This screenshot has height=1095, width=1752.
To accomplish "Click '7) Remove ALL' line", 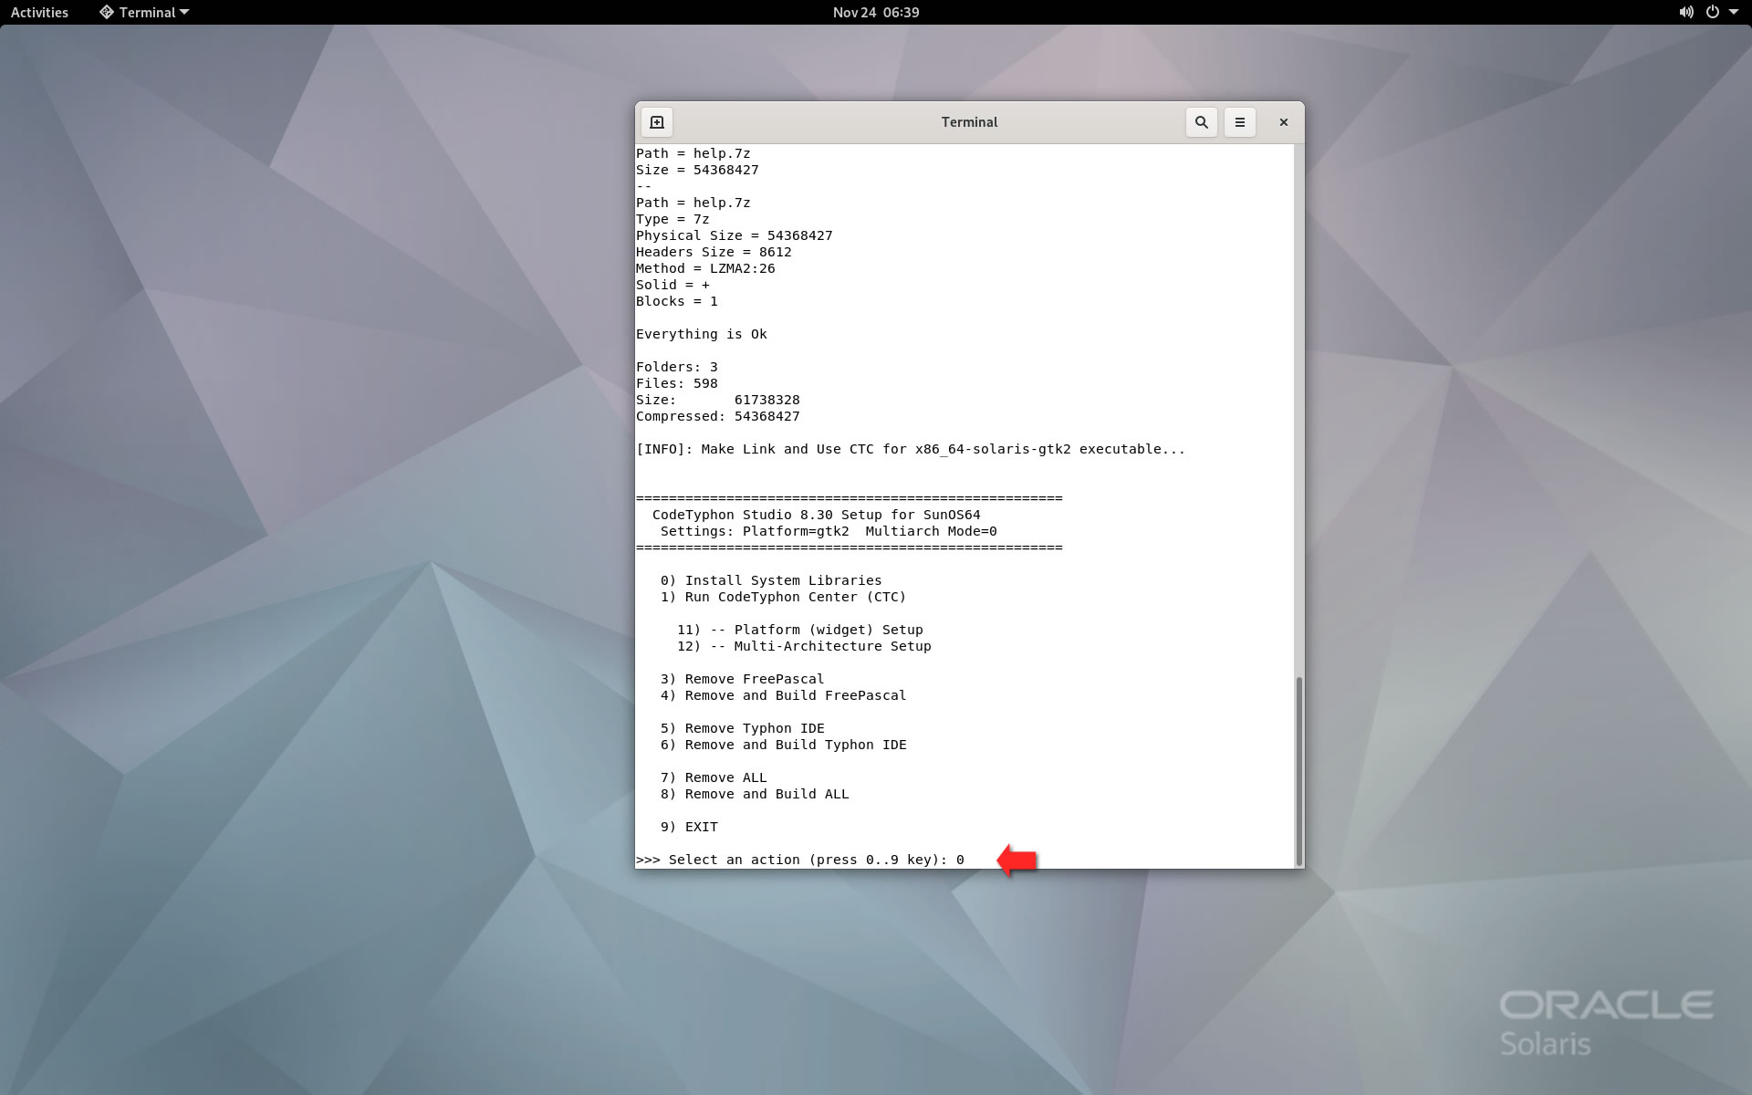I will (x=714, y=777).
